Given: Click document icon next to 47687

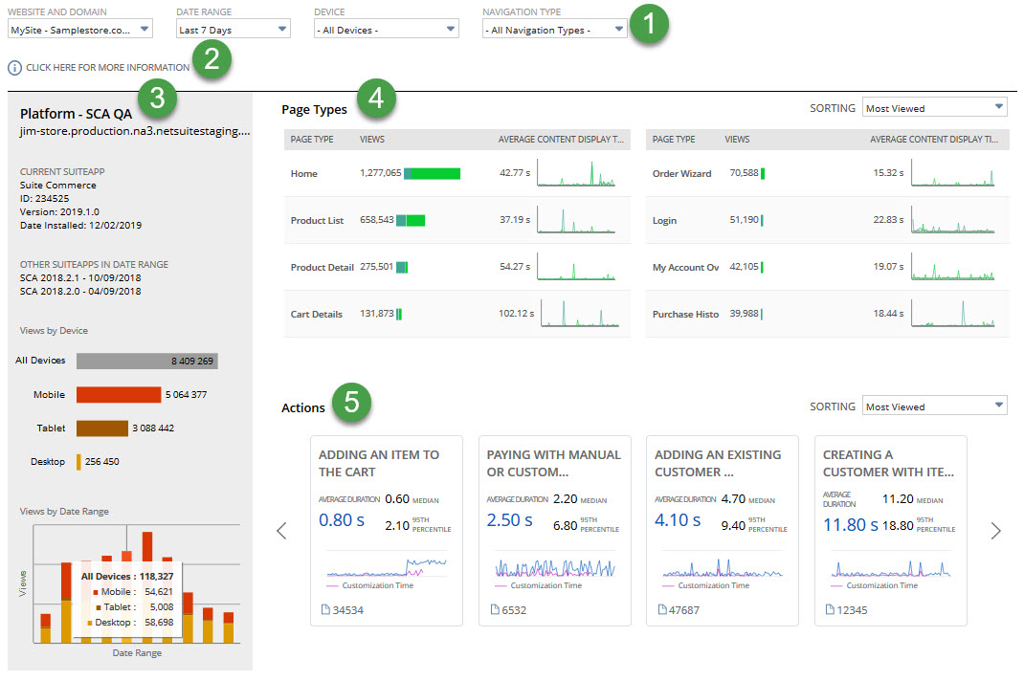Looking at the screenshot, I should pyautogui.click(x=662, y=610).
